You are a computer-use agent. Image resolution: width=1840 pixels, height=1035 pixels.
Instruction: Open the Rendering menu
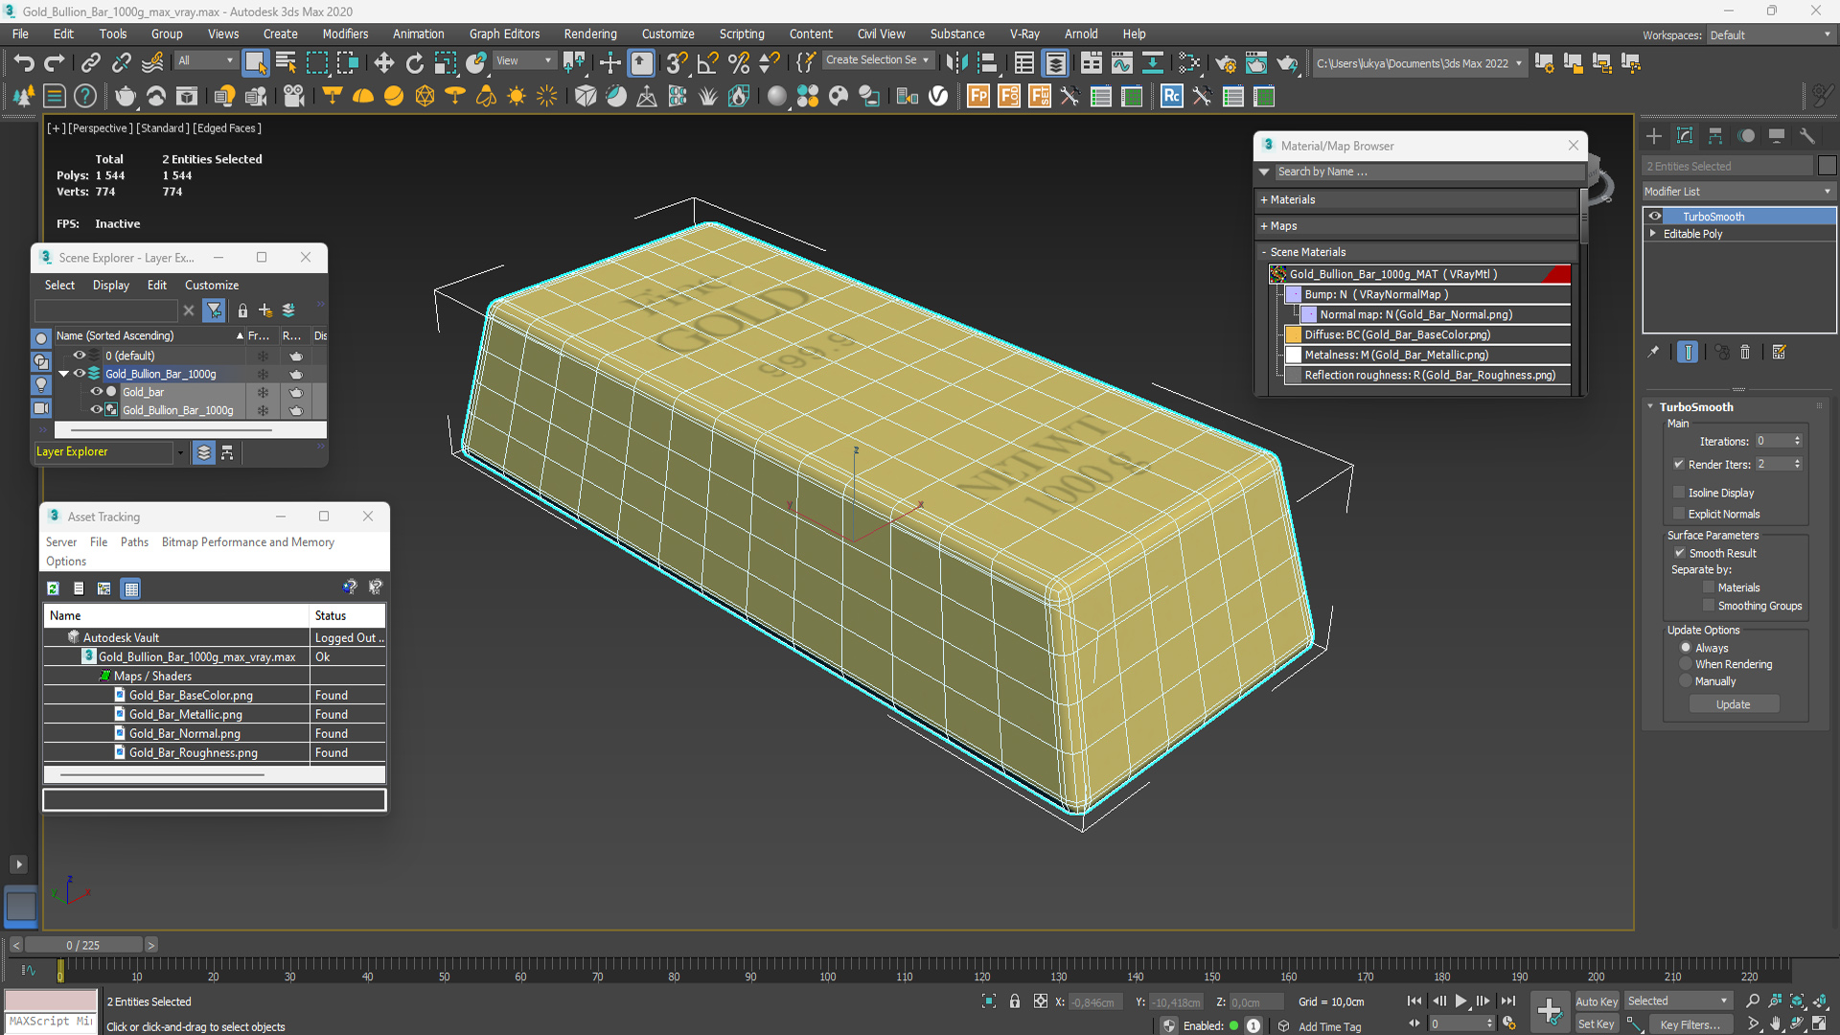coord(590,34)
